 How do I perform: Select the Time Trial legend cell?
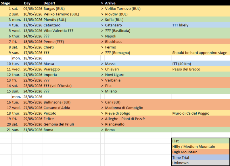point(200,157)
